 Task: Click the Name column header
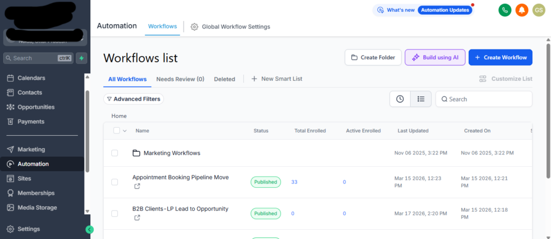142,131
